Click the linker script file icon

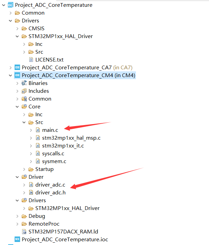[x=24, y=231]
